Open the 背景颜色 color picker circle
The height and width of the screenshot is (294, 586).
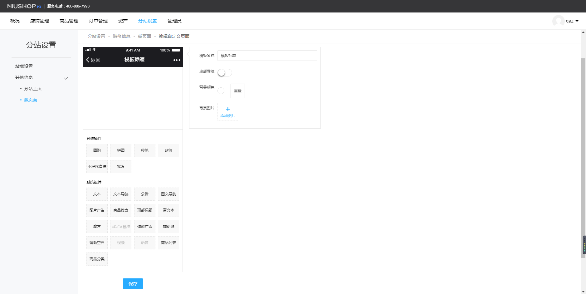[221, 91]
